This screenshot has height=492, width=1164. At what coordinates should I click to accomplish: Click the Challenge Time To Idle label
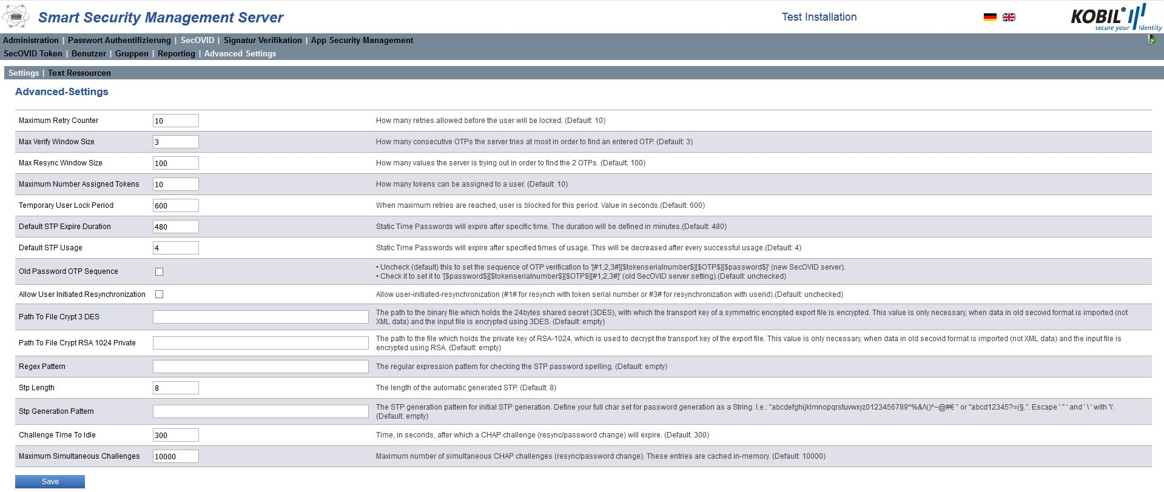tap(57, 435)
